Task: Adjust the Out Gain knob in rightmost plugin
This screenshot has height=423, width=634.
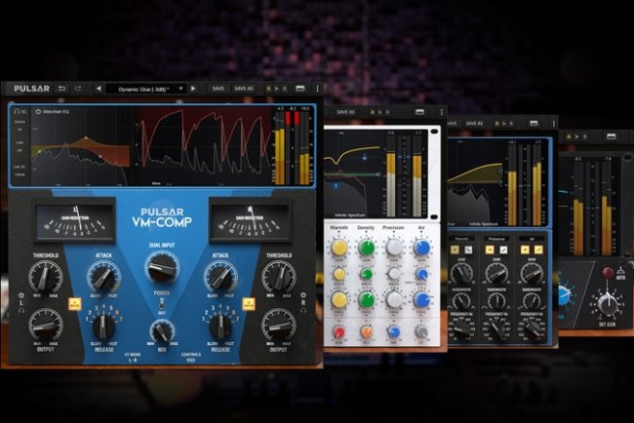Action: click(608, 305)
